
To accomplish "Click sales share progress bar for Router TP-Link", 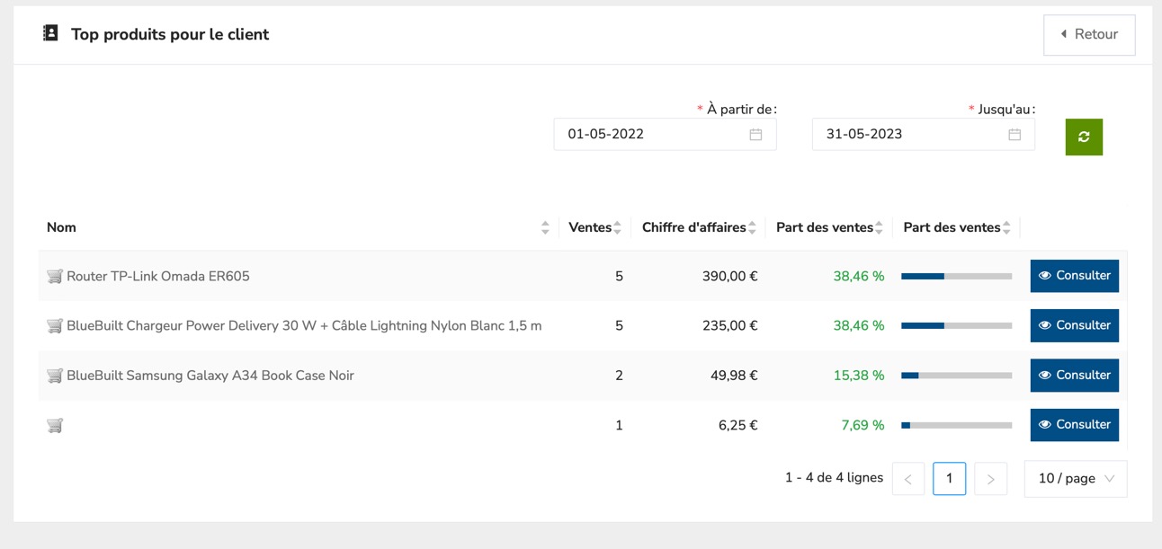I will (956, 277).
